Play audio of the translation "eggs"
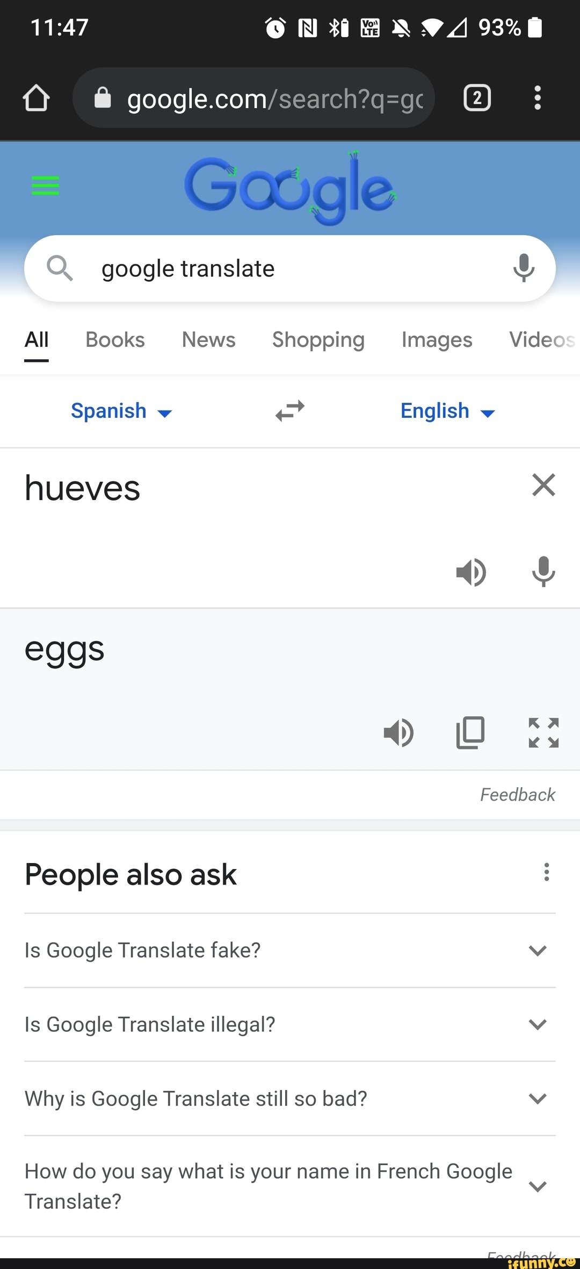The height and width of the screenshot is (1269, 580). point(398,732)
